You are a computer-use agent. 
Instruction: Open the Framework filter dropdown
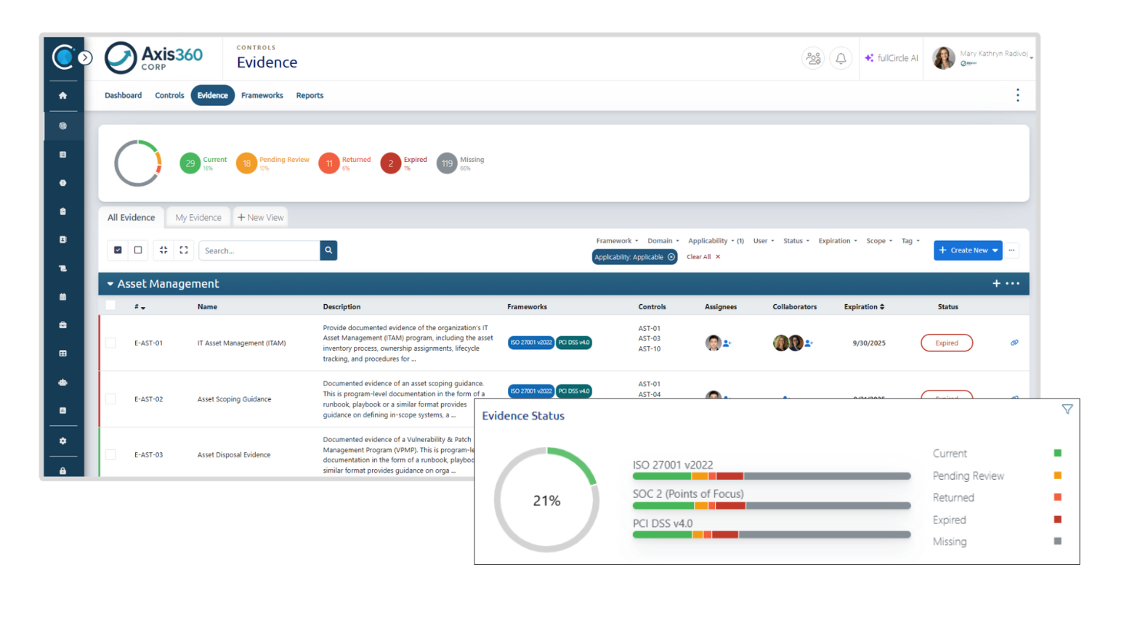pyautogui.click(x=617, y=241)
